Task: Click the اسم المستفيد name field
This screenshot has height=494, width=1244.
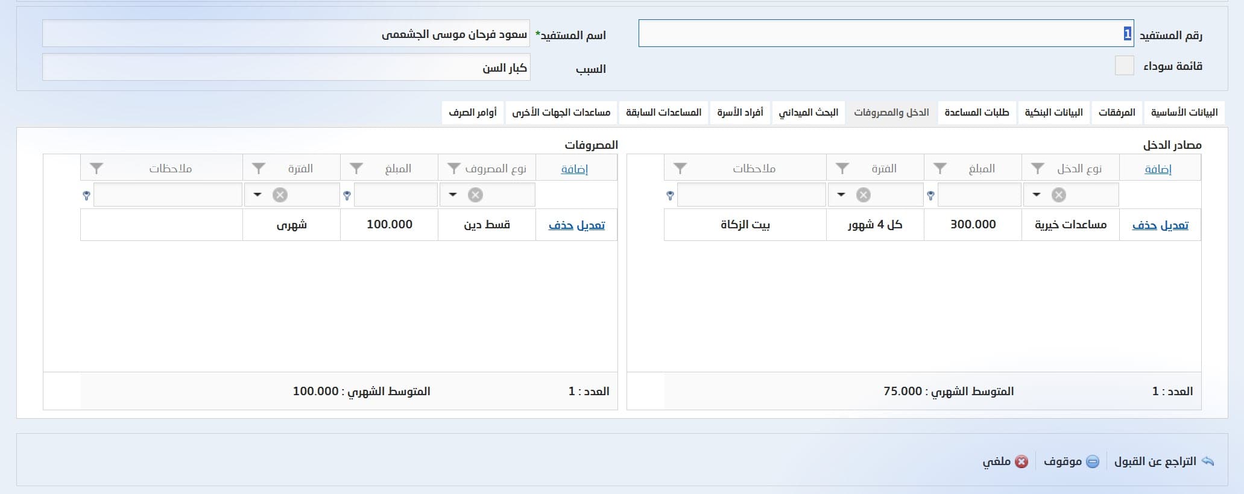Action: [x=286, y=34]
